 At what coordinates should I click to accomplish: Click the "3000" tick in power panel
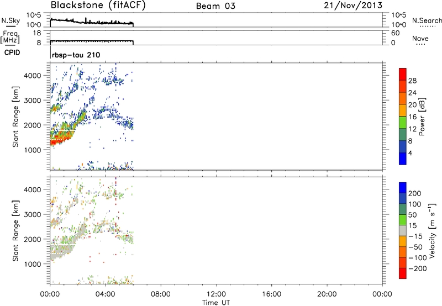coord(33,101)
